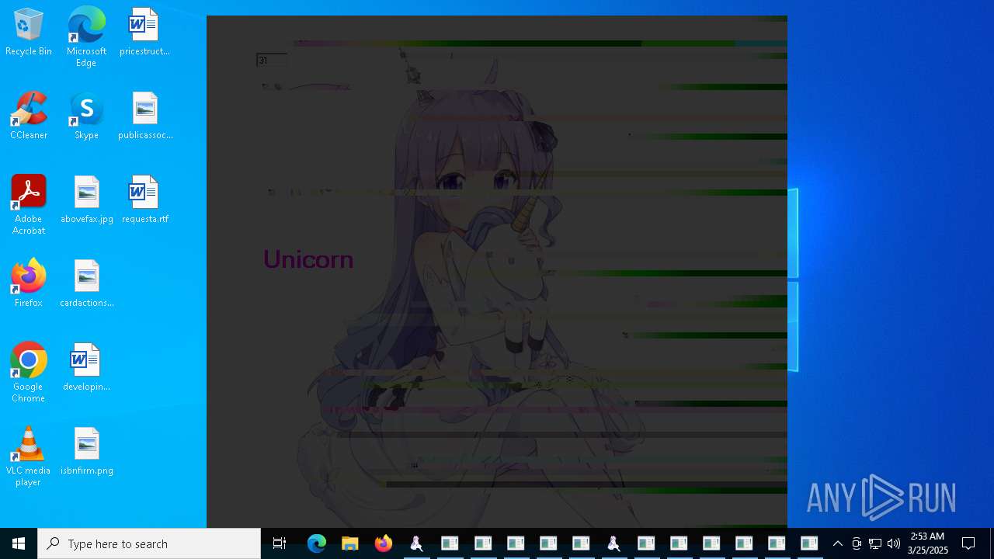994x559 pixels.
Task: Select the abovefax.jpg file
Action: click(x=87, y=200)
